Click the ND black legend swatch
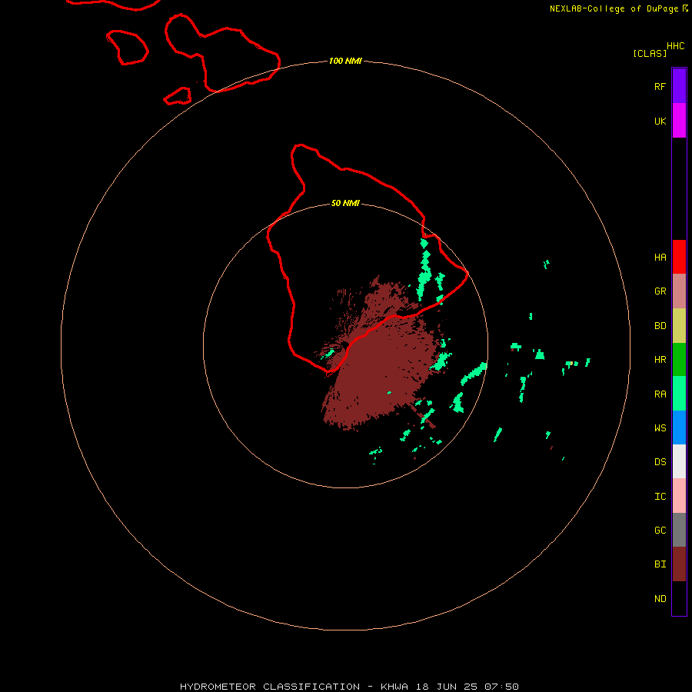 click(x=679, y=598)
